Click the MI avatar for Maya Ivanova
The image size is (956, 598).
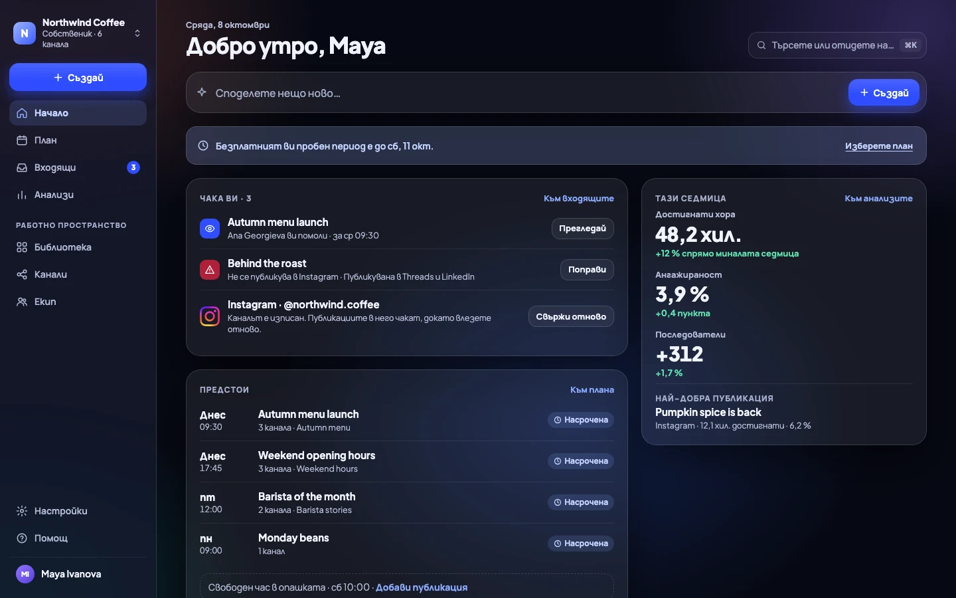pyautogui.click(x=25, y=574)
